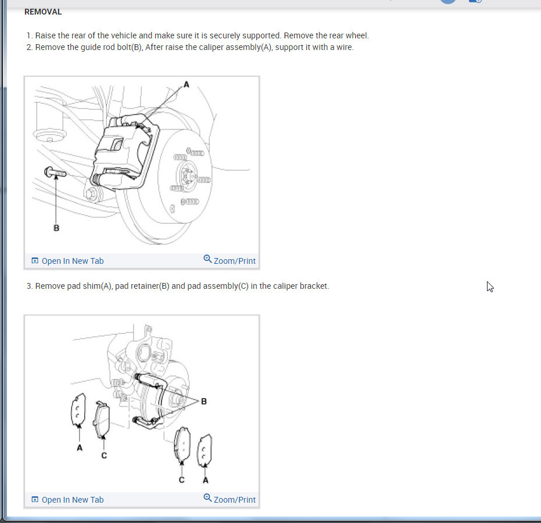Click magnifier icon under caliper assembly diagram

[x=207, y=259]
